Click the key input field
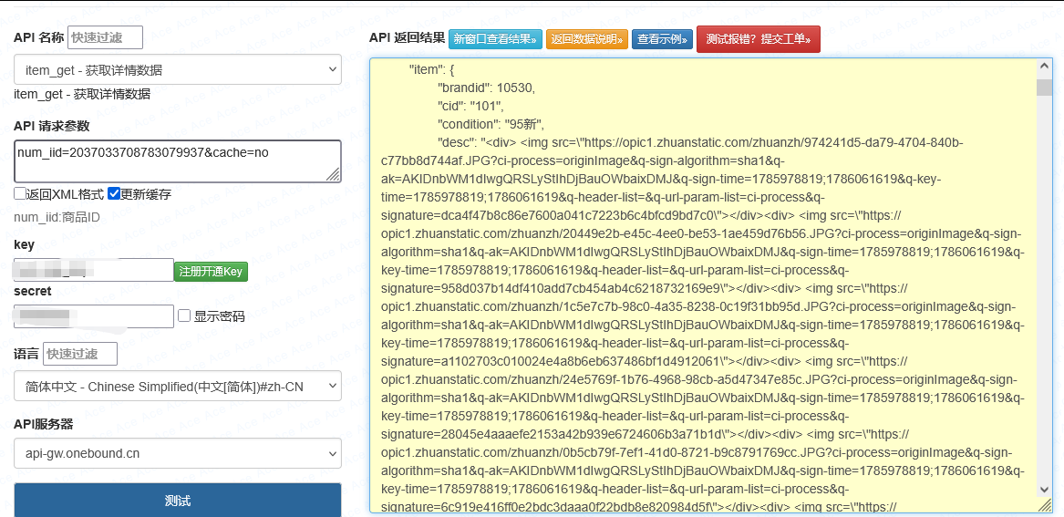1064x517 pixels. 94,269
